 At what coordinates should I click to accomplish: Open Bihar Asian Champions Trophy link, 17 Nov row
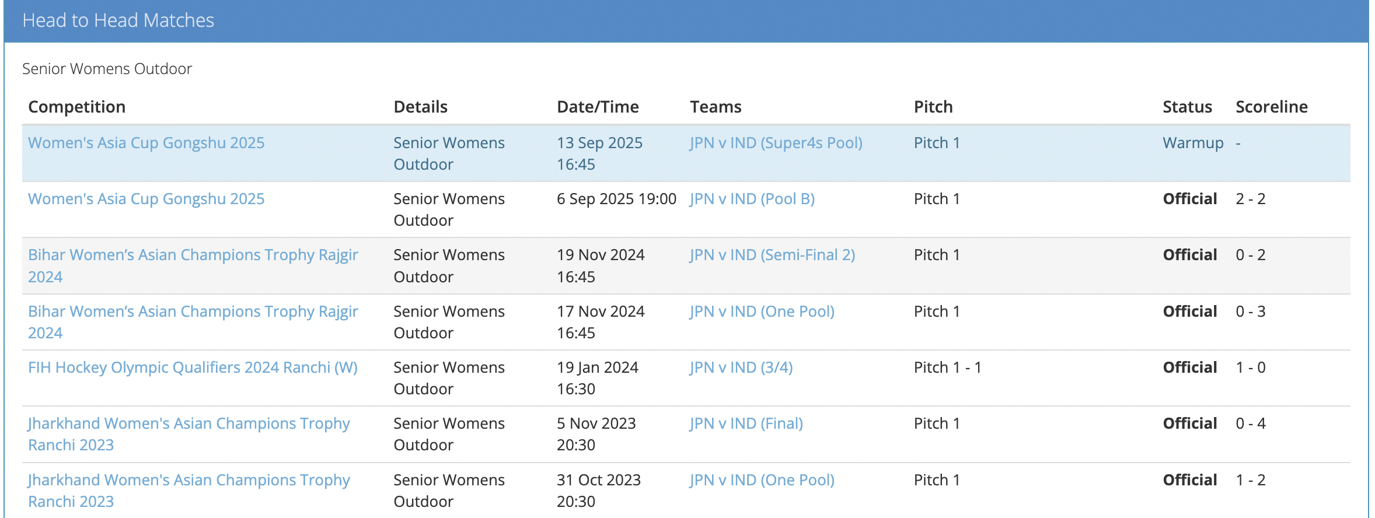coord(193,311)
